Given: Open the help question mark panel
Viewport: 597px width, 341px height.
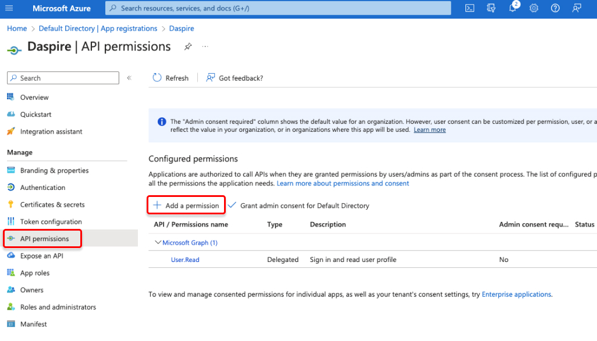Looking at the screenshot, I should coord(555,8).
